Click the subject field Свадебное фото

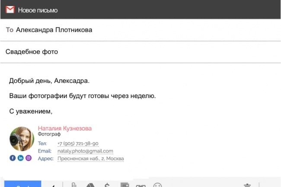[140, 52]
